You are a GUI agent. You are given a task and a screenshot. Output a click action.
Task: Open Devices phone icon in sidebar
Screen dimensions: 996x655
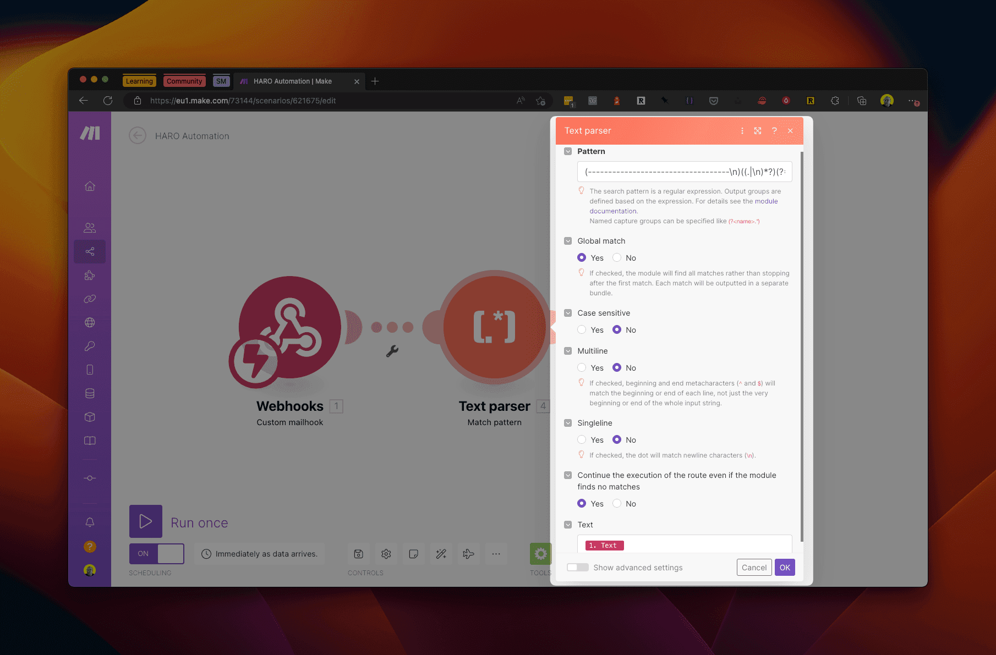click(x=90, y=370)
